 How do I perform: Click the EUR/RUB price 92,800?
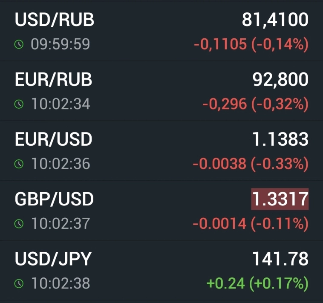pos(280,80)
